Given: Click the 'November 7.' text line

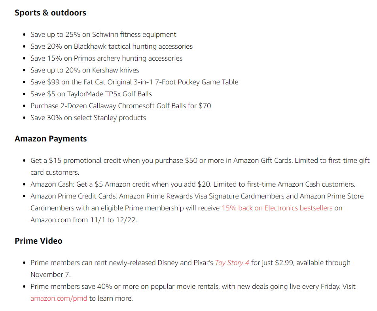Looking at the screenshot, I should 51,275.
